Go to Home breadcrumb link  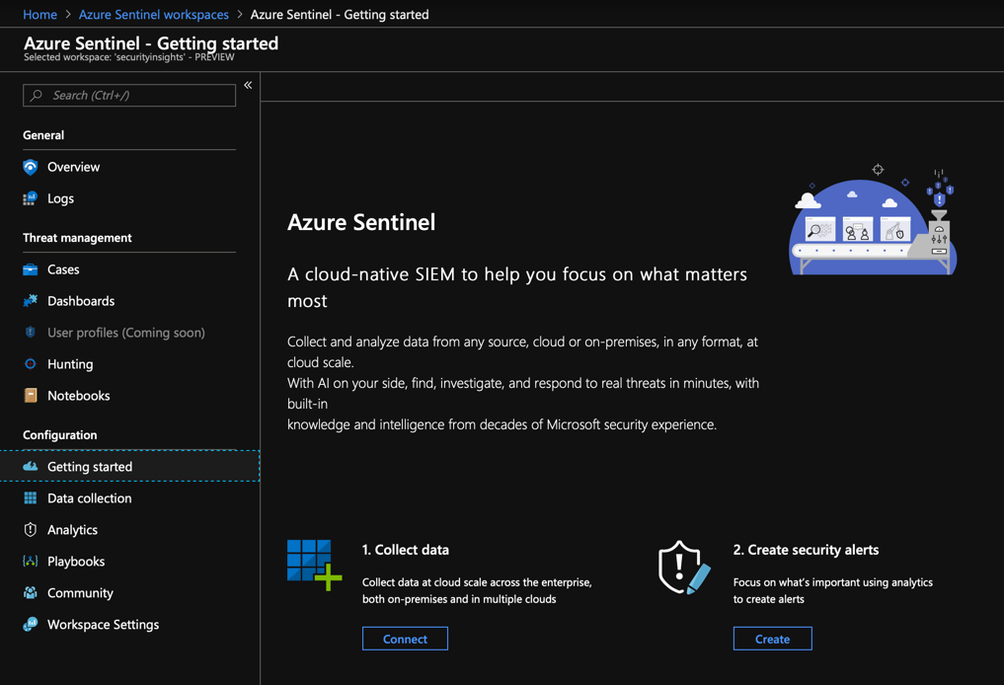pyautogui.click(x=39, y=15)
